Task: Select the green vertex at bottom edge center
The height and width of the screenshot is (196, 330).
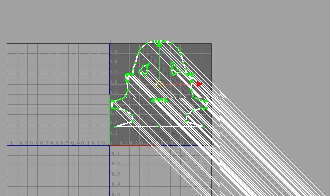Action: 159,126
